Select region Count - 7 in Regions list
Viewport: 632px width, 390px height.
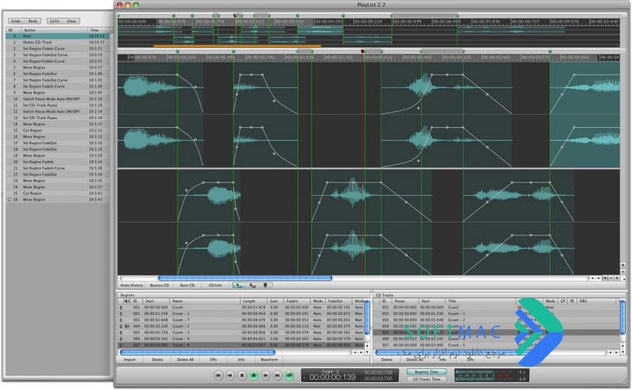[241, 320]
